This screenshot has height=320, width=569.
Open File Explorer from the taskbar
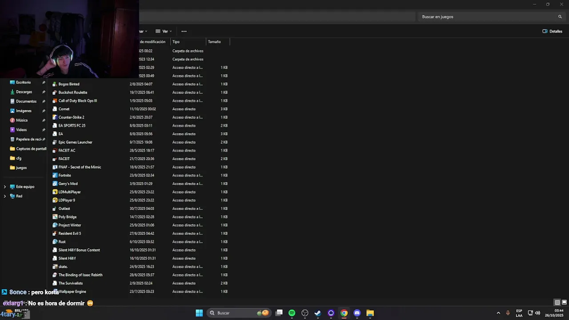[x=370, y=313]
